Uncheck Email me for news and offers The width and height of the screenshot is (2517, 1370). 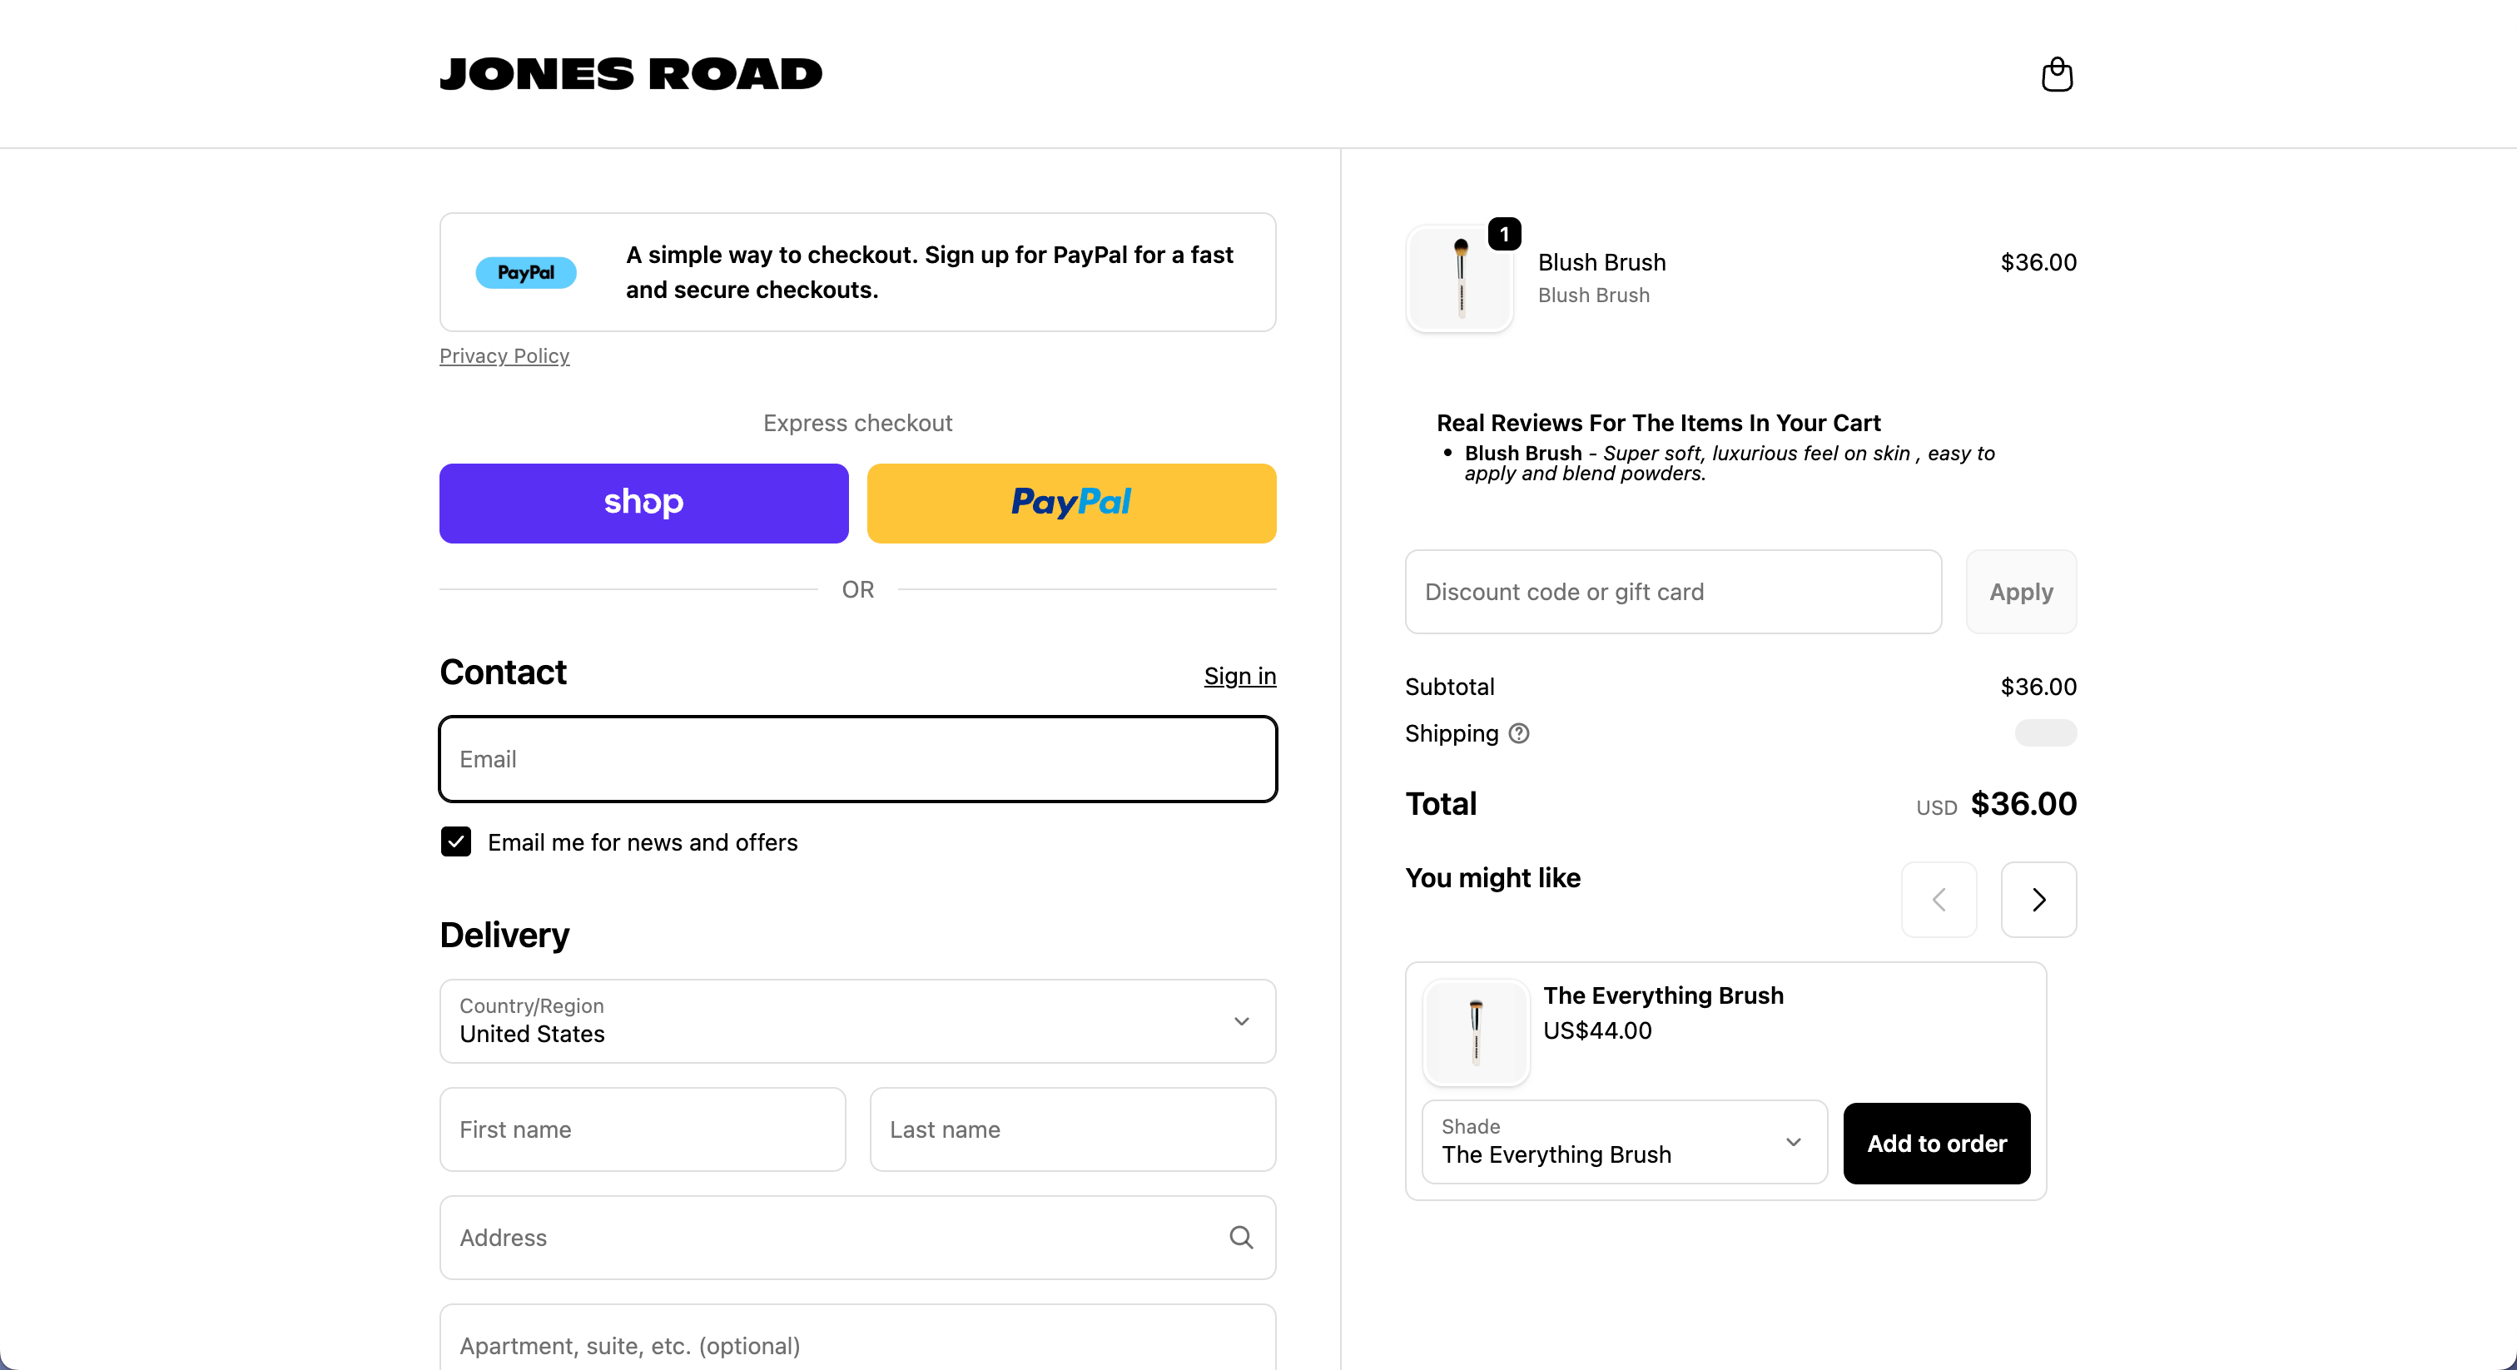(x=454, y=841)
